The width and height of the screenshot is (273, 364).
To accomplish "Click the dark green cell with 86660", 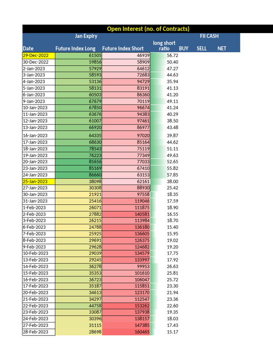I will click(79, 175).
